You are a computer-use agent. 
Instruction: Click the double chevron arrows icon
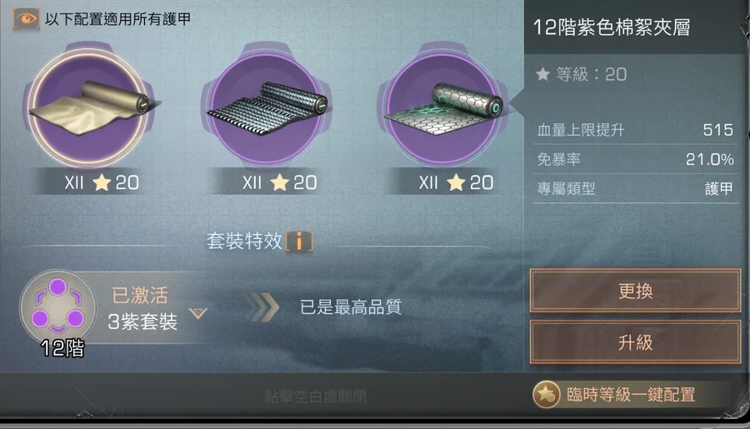click(x=262, y=307)
